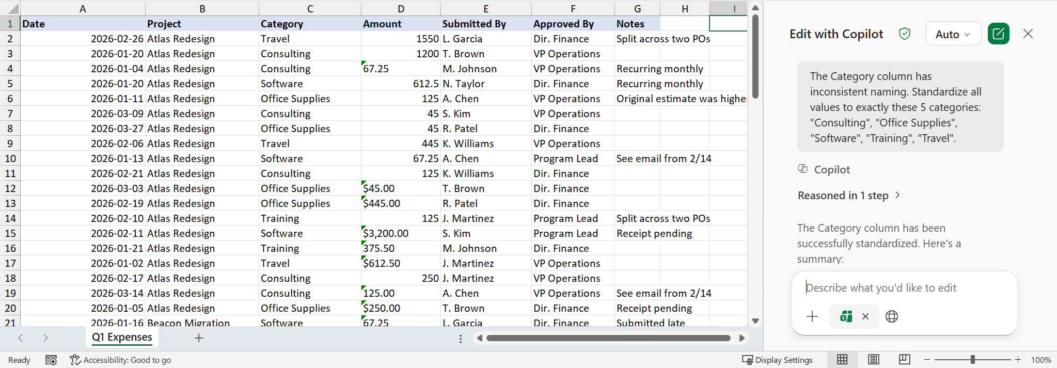This screenshot has height=368, width=1057.
Task: Click zoom in plus button
Action: click(1018, 360)
